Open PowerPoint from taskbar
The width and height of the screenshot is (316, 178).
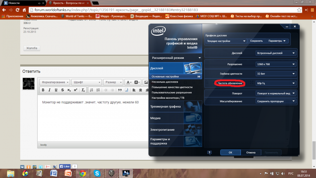(x=68, y=174)
